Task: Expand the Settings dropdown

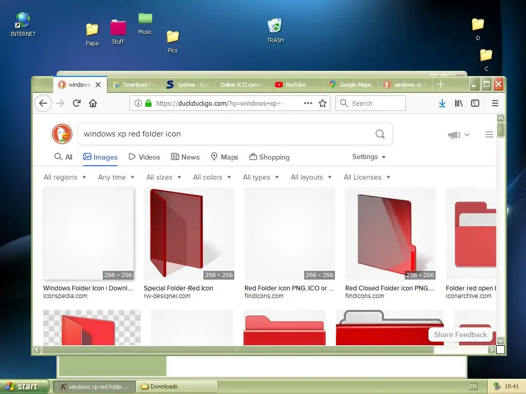Action: pyautogui.click(x=369, y=157)
